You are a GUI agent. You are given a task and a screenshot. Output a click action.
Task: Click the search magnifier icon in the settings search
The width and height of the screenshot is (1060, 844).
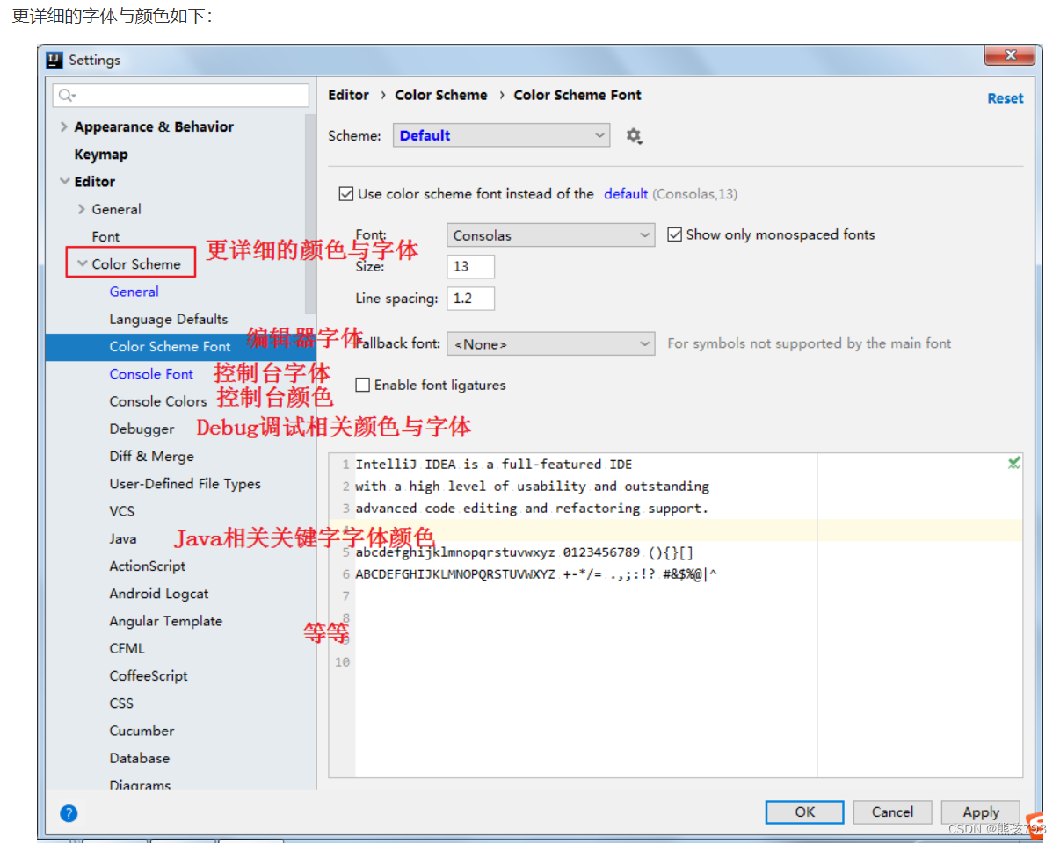(x=67, y=95)
